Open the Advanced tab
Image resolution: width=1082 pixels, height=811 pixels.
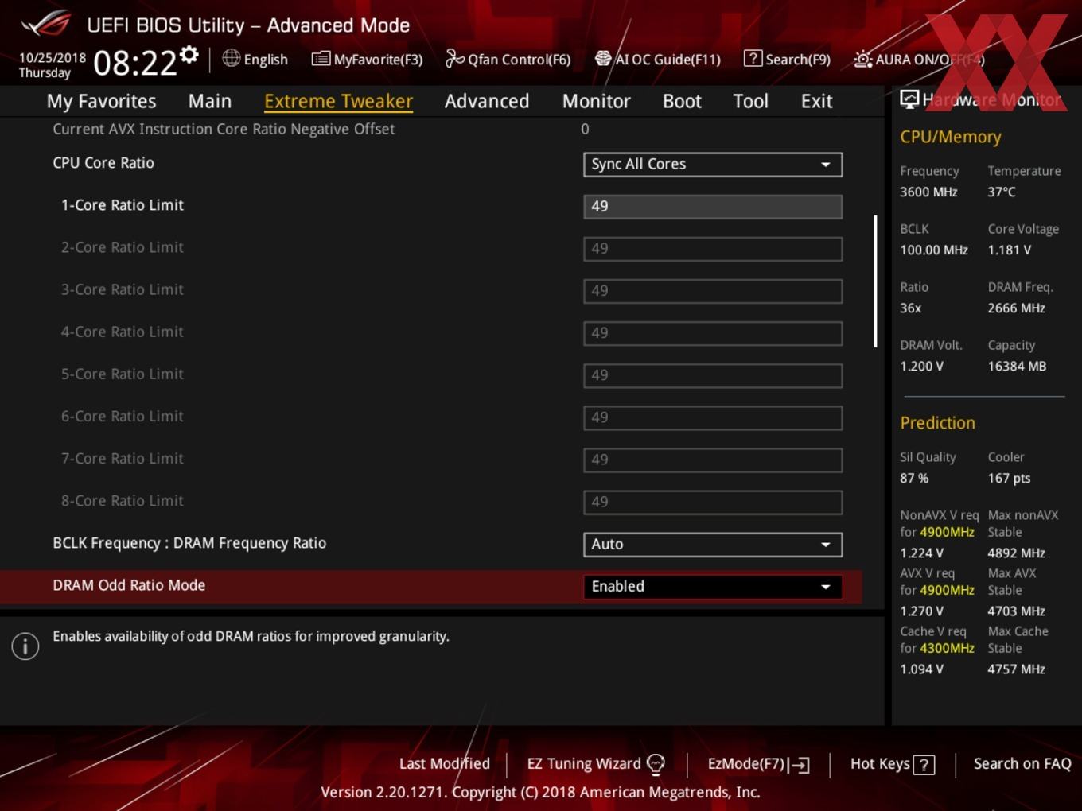click(x=487, y=101)
